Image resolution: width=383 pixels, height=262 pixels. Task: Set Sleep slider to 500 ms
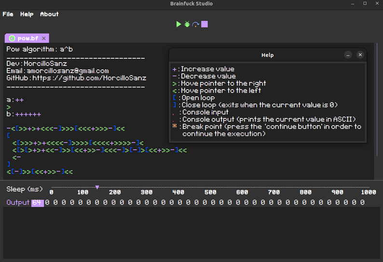pos(210,187)
